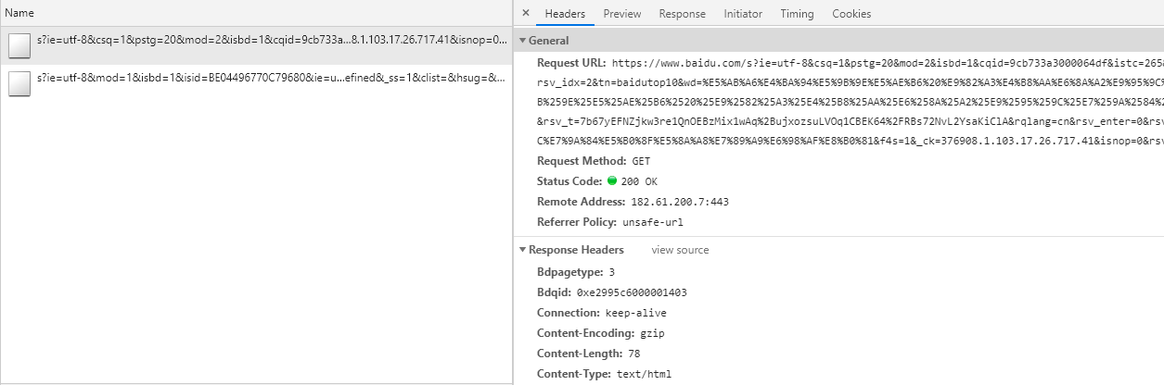Click the Content-Length header name
Screen dimensions: 1164x385
[581, 354]
